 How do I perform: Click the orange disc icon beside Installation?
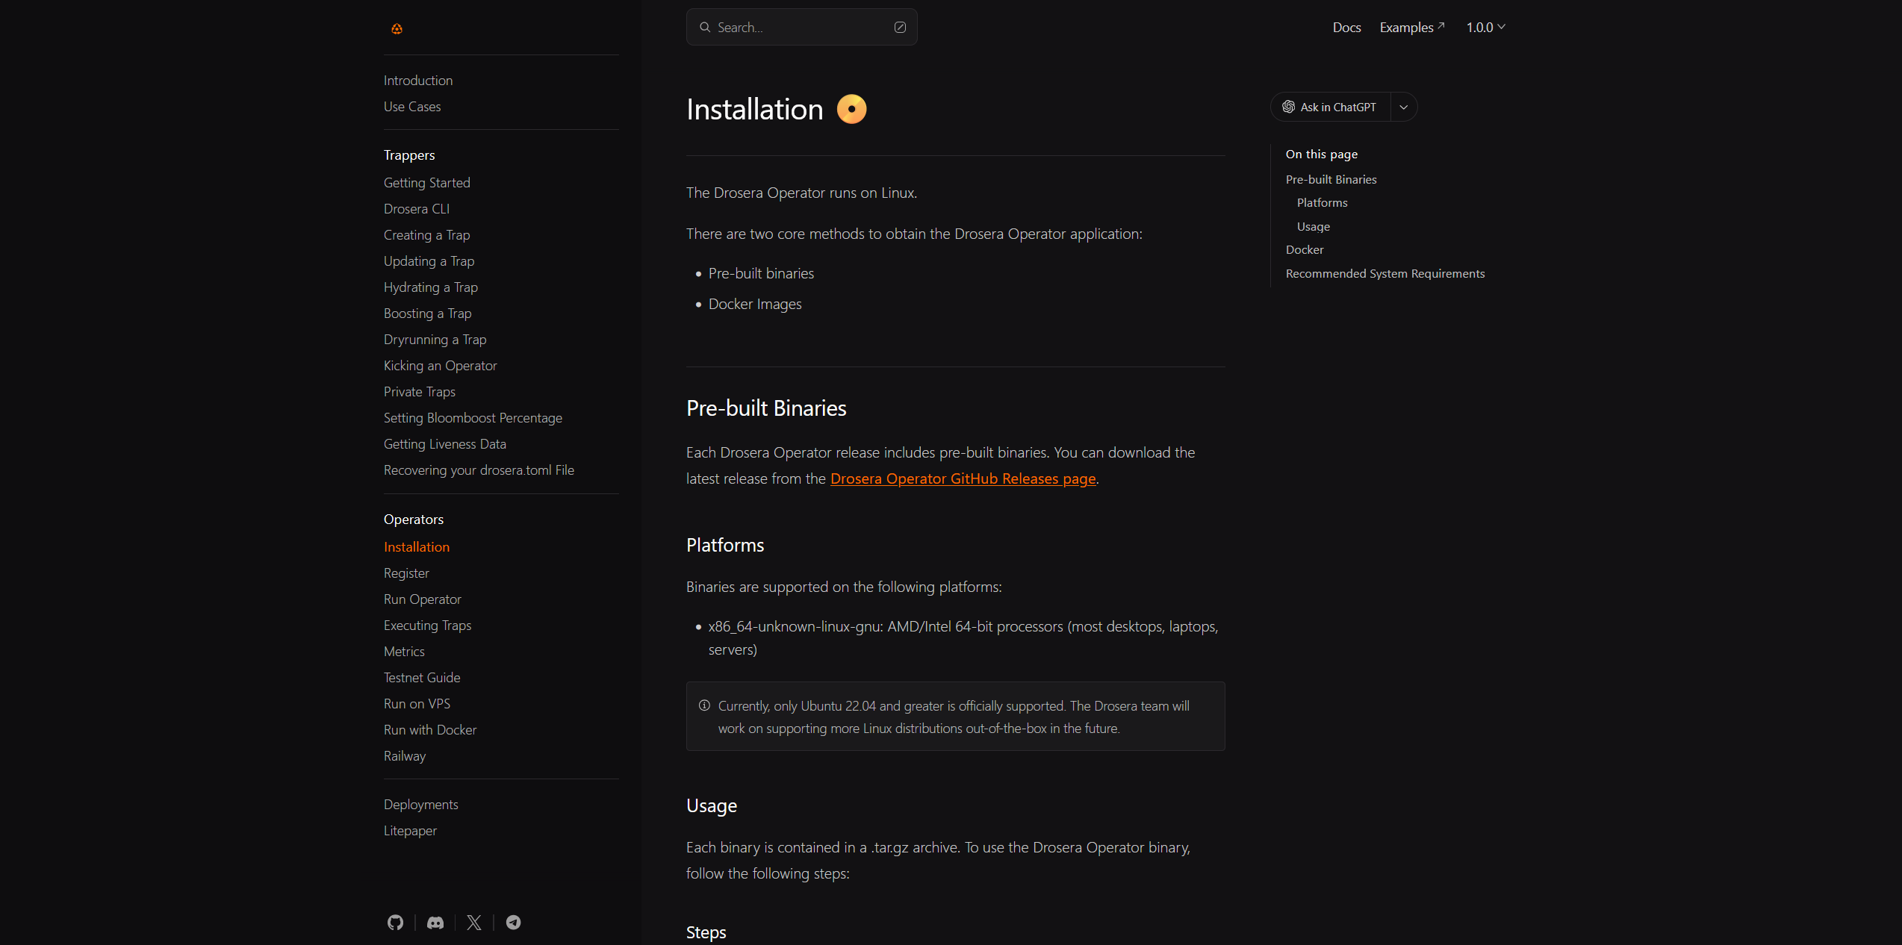(851, 109)
